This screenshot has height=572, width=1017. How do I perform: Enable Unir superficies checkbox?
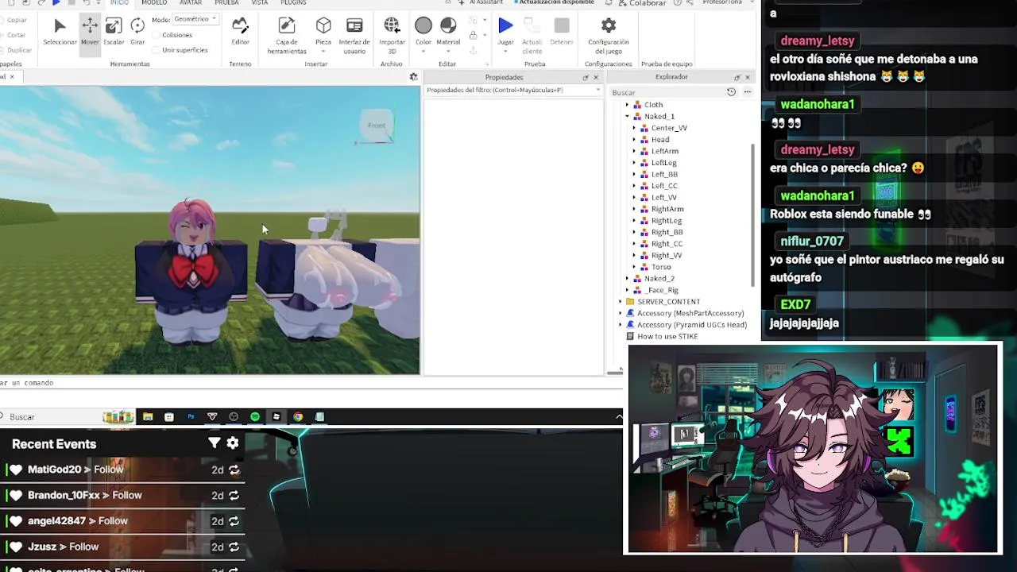click(x=157, y=50)
